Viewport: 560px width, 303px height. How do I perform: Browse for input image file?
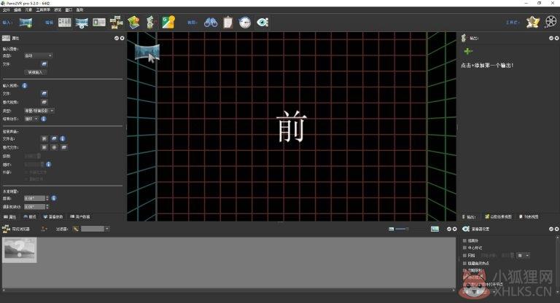(x=44, y=64)
